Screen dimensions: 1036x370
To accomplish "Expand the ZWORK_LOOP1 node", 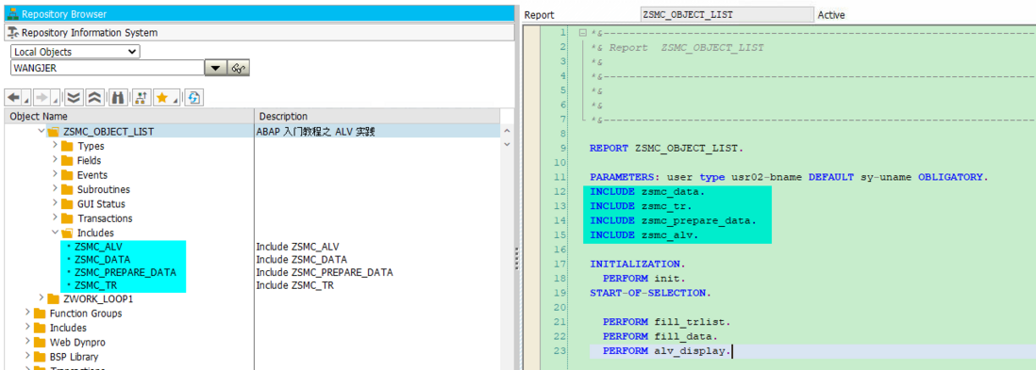I will (42, 298).
